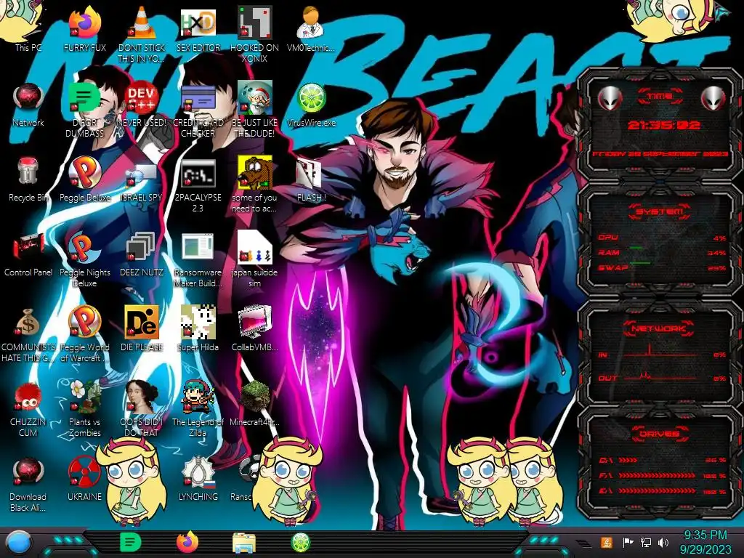Click the OUT traffic graph
The image size is (744, 558).
click(x=660, y=376)
